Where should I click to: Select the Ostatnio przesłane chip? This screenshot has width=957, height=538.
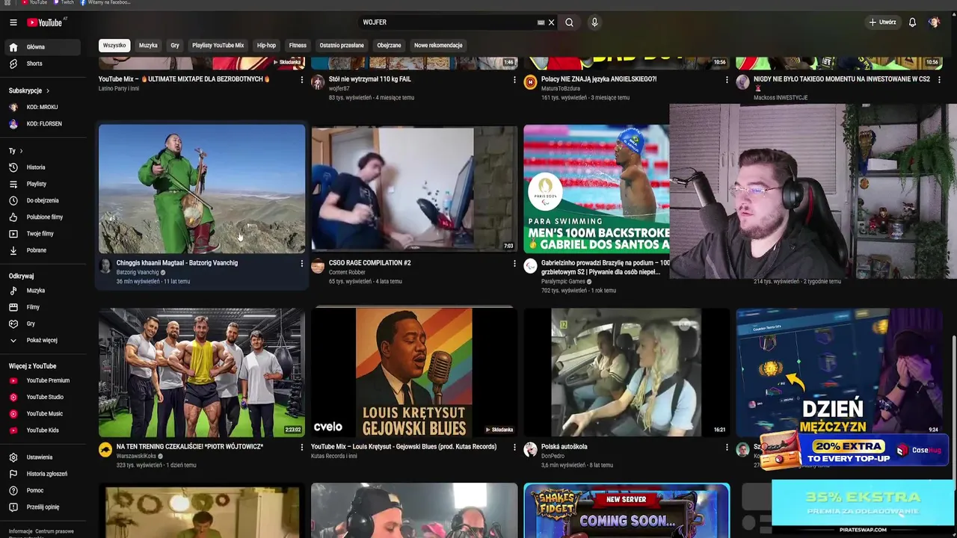(342, 46)
